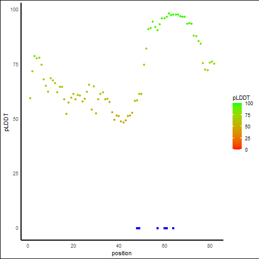Image resolution: width=259 pixels, height=259 pixels.
Task: Click the leftmost blue bar near position 48
Action: pyautogui.click(x=138, y=228)
